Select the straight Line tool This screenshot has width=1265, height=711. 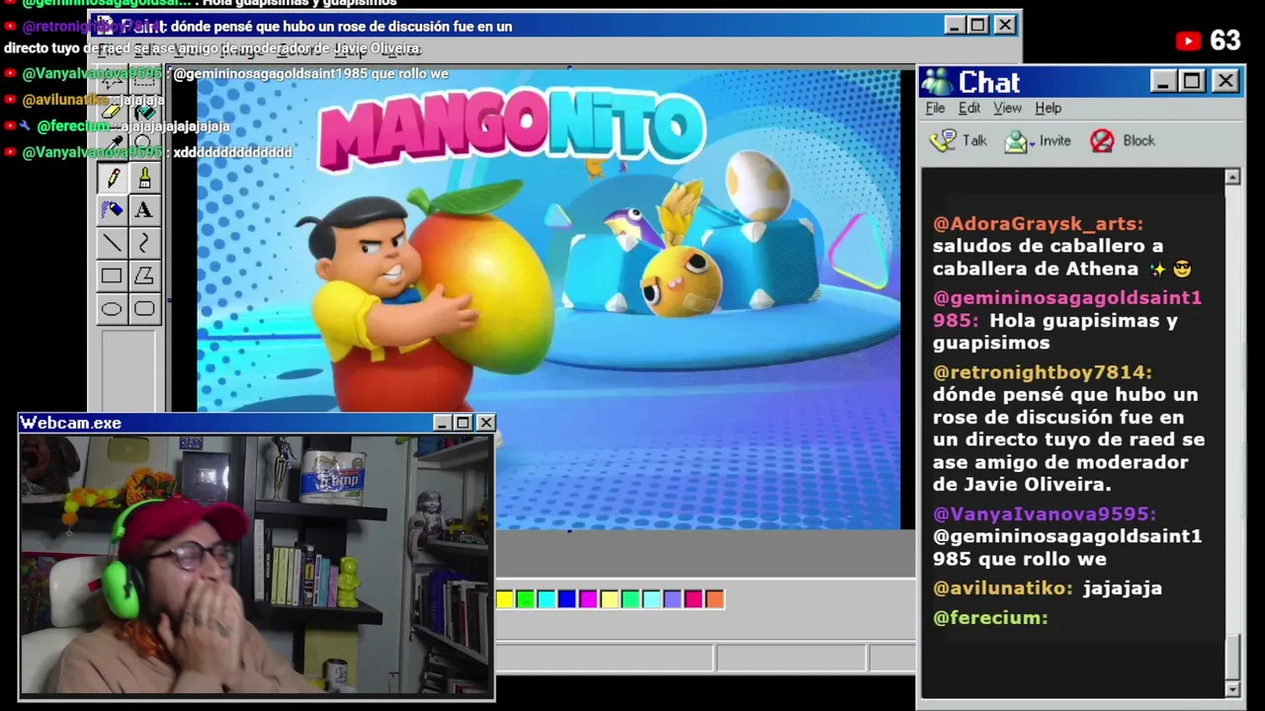tap(112, 243)
